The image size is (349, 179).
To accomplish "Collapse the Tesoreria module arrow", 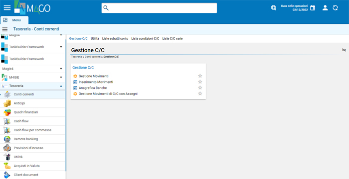I will tap(61, 86).
